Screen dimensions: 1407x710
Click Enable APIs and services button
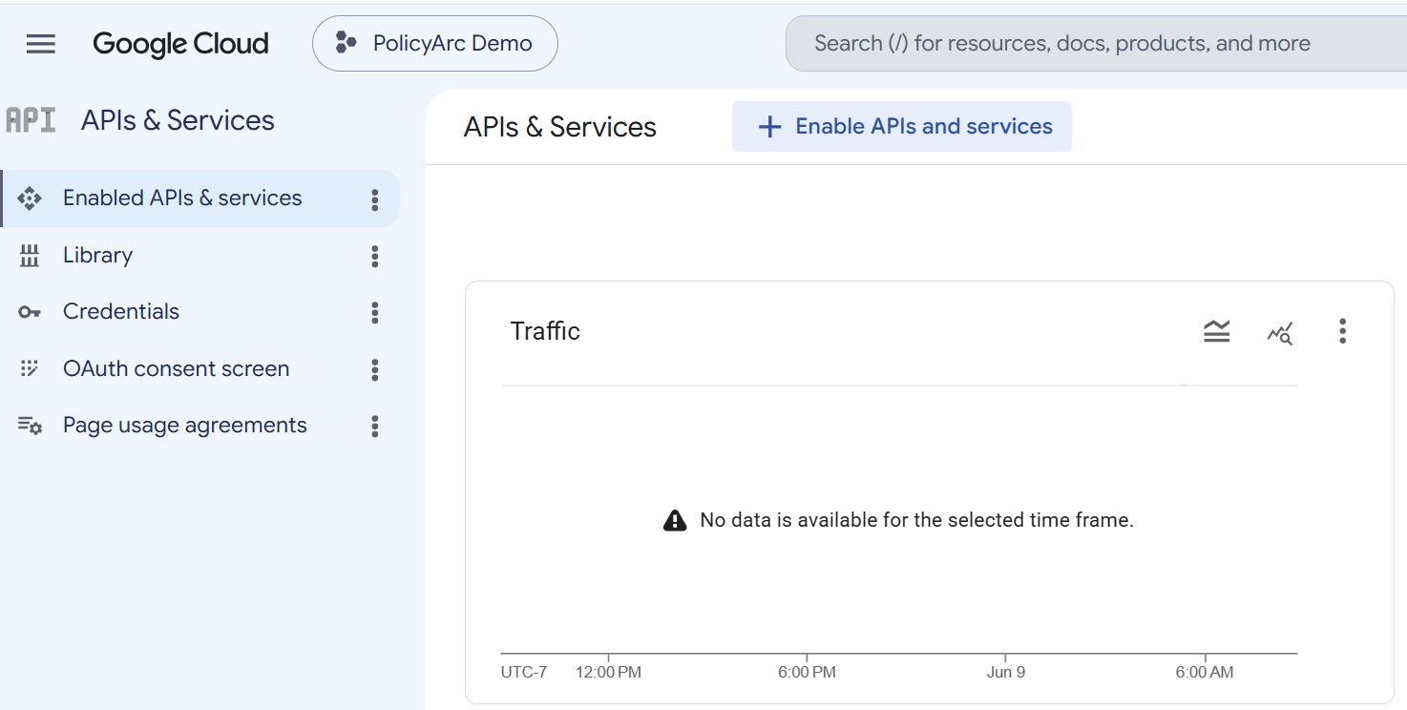point(902,127)
